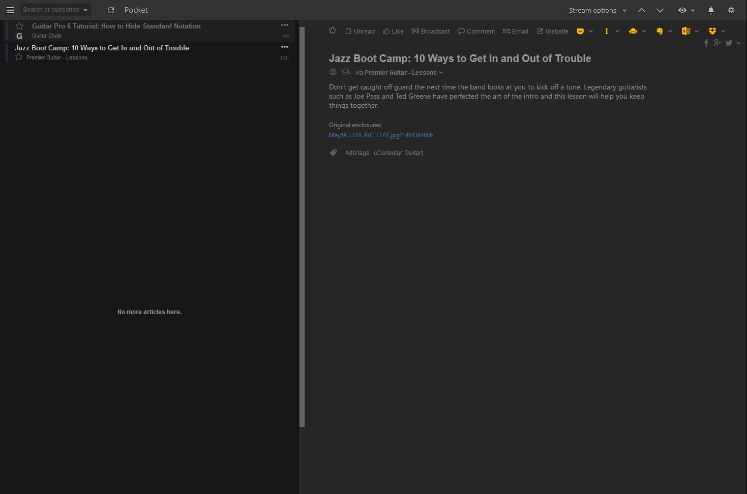Click the tag icon beside Add tags
This screenshot has width=747, height=494.
pos(333,152)
